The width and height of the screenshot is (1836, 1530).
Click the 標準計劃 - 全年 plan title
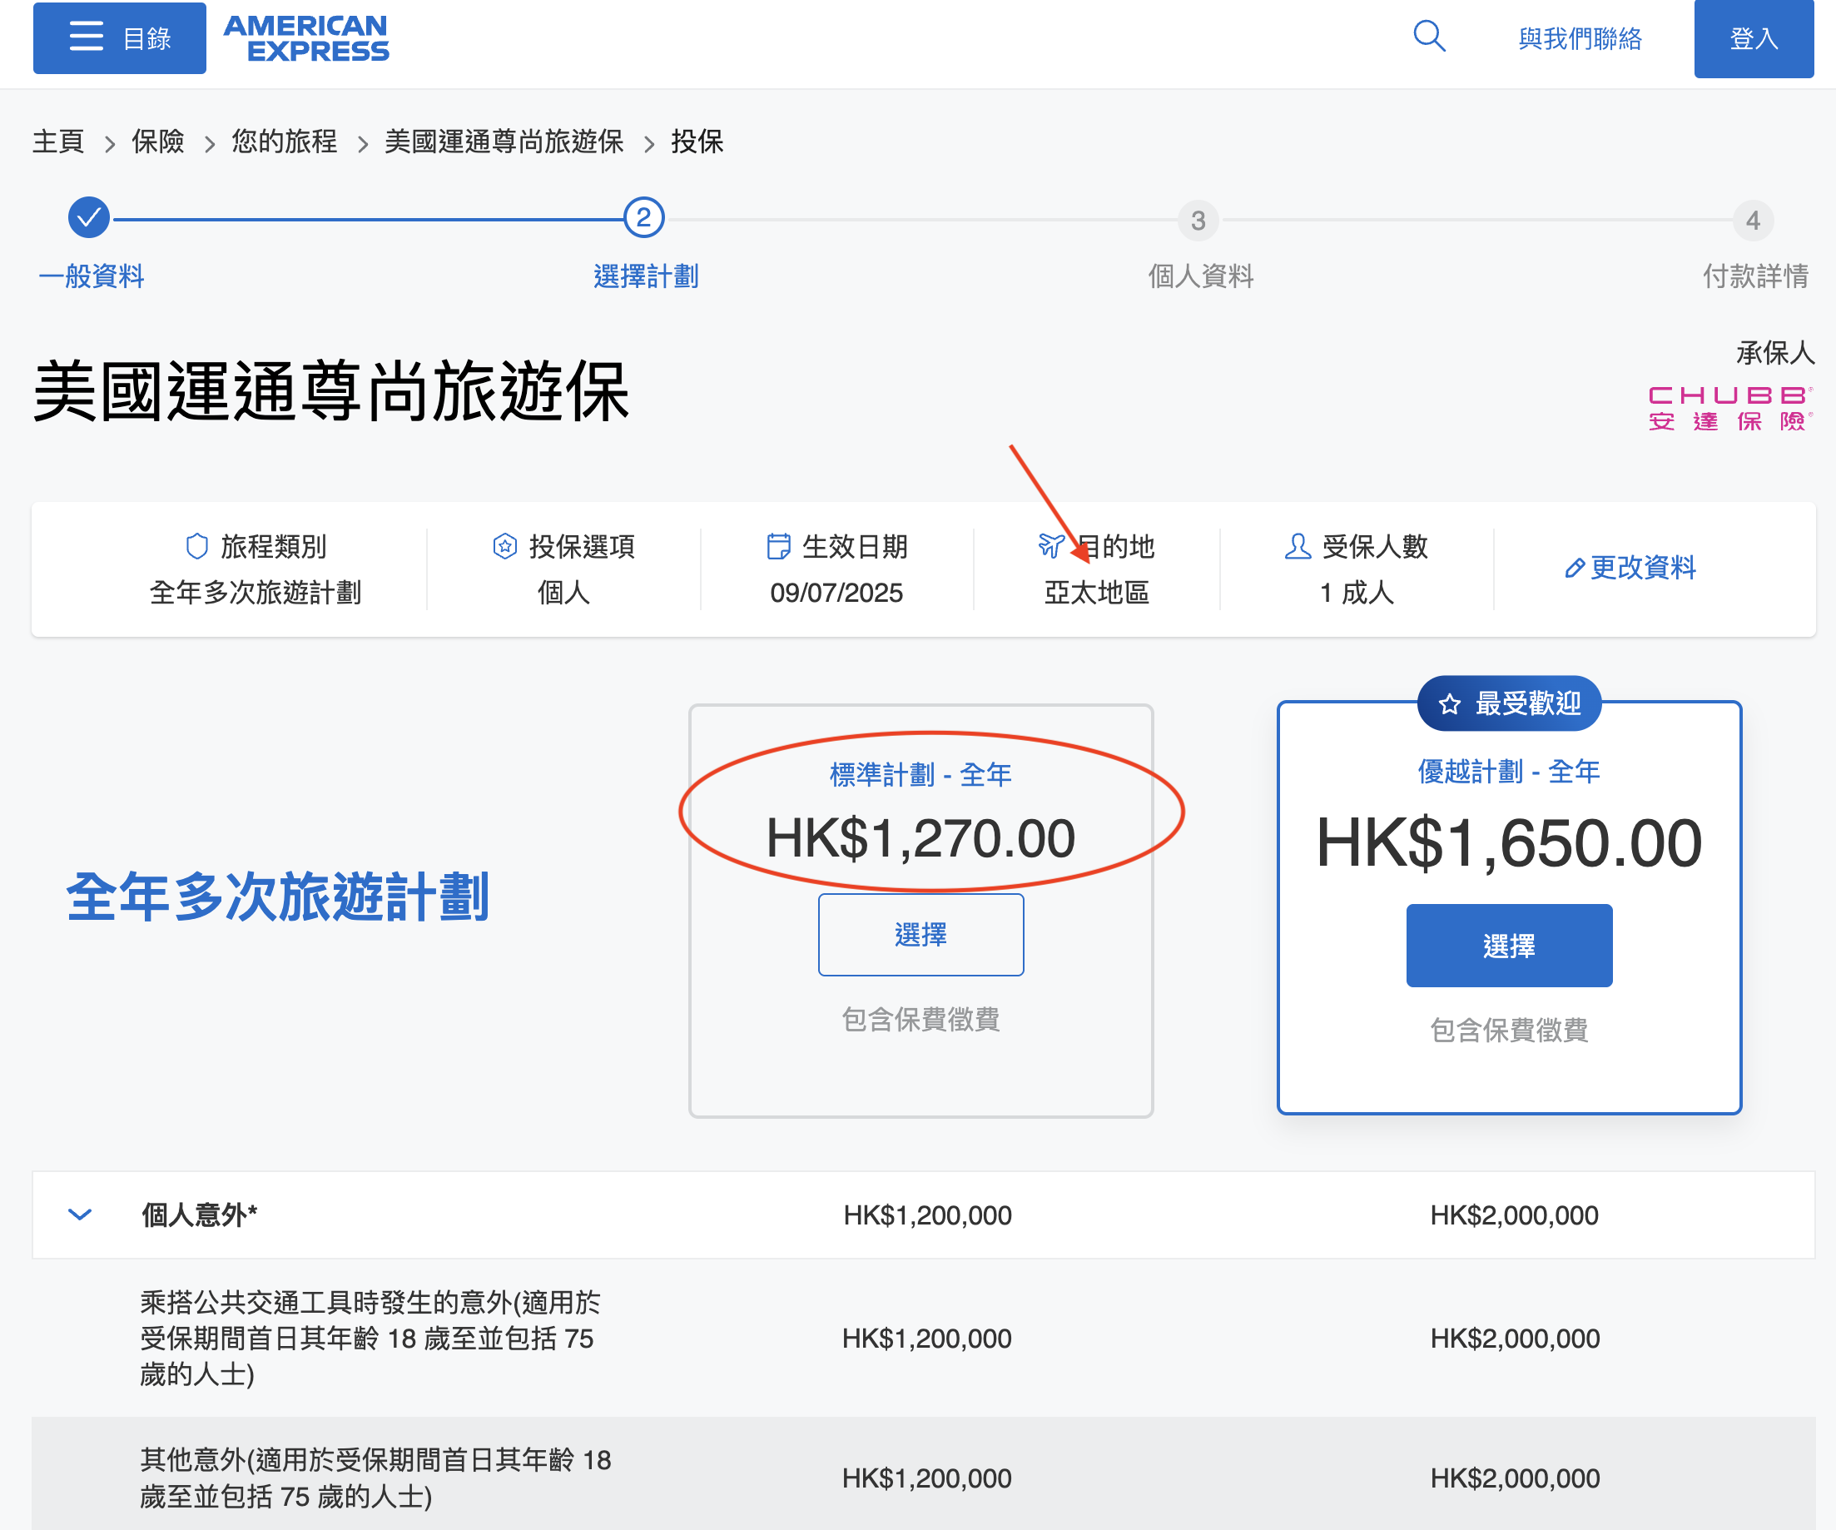click(920, 775)
